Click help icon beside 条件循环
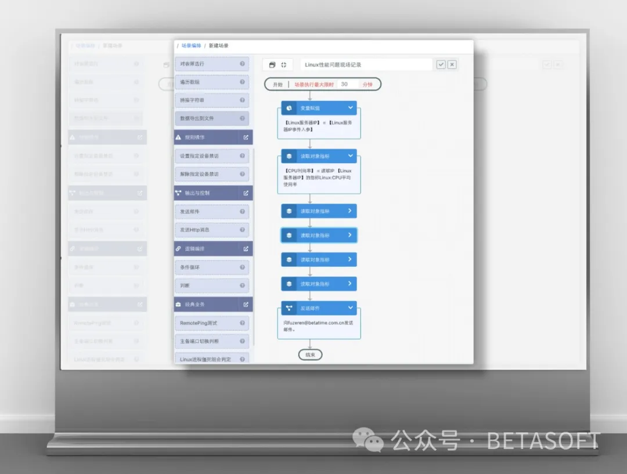 point(242,267)
